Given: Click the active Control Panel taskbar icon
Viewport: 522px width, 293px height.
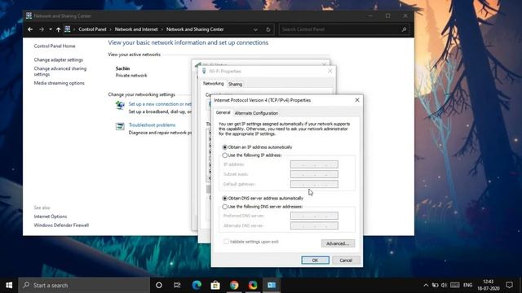Looking at the screenshot, I should pos(272,285).
